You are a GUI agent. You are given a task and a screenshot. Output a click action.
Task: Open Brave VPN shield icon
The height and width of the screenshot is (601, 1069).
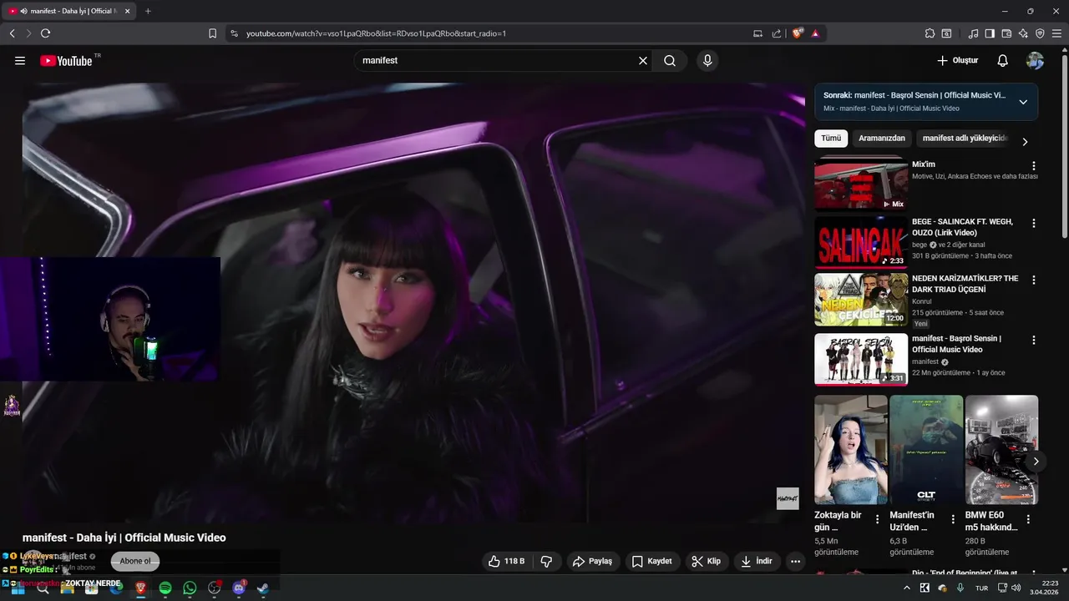click(1040, 33)
